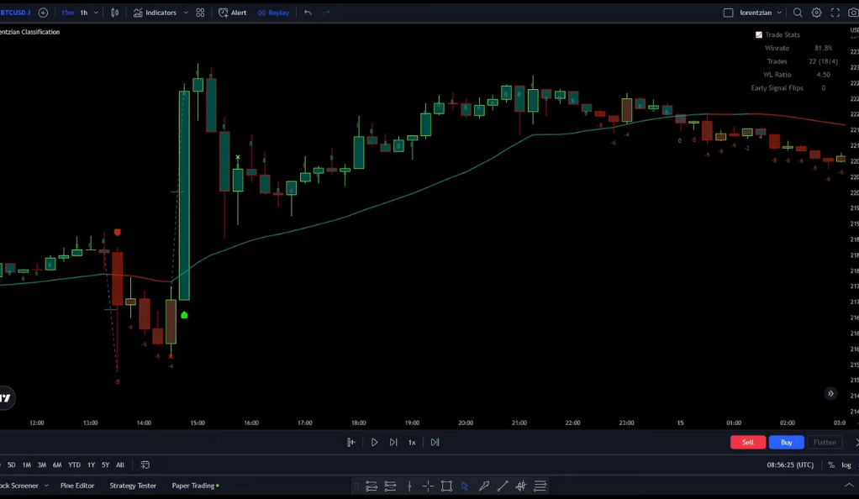Viewport: 859px width, 499px height.
Task: Open the candlestick chart type selector
Action: (115, 13)
